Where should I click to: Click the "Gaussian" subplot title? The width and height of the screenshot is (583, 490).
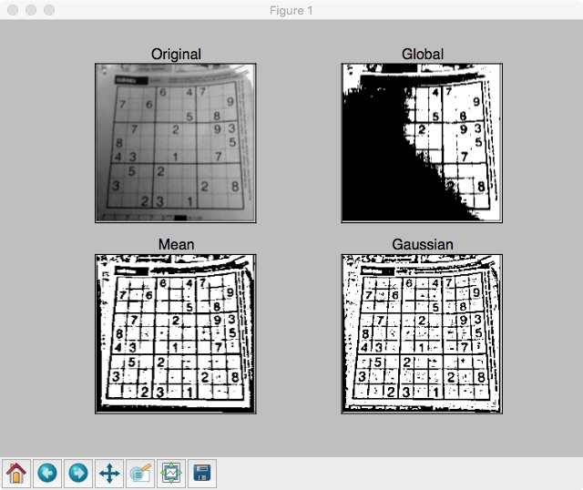coord(423,245)
